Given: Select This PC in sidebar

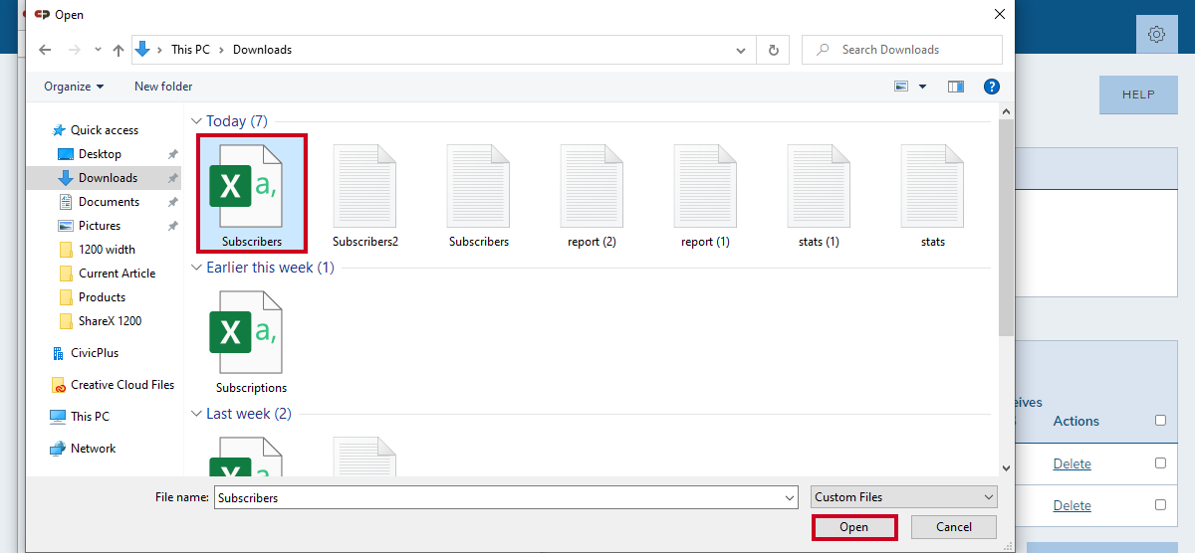Looking at the screenshot, I should click(x=90, y=417).
